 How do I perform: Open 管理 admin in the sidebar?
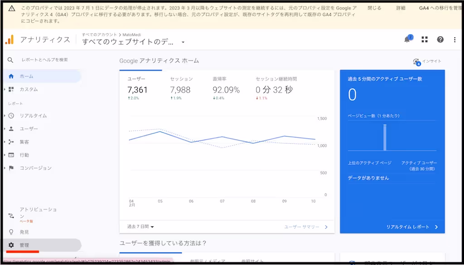pos(43,245)
